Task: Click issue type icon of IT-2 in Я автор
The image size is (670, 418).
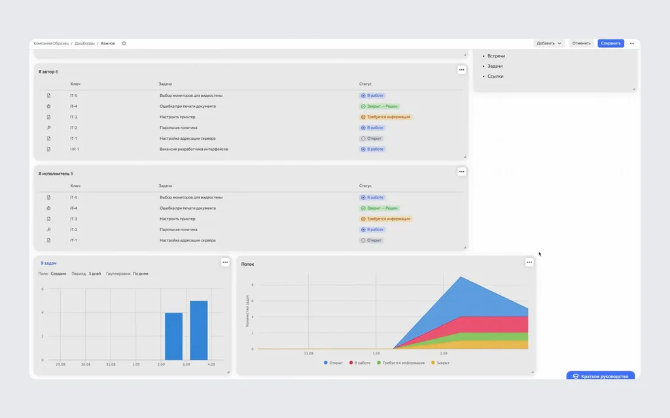Action: coord(48,127)
